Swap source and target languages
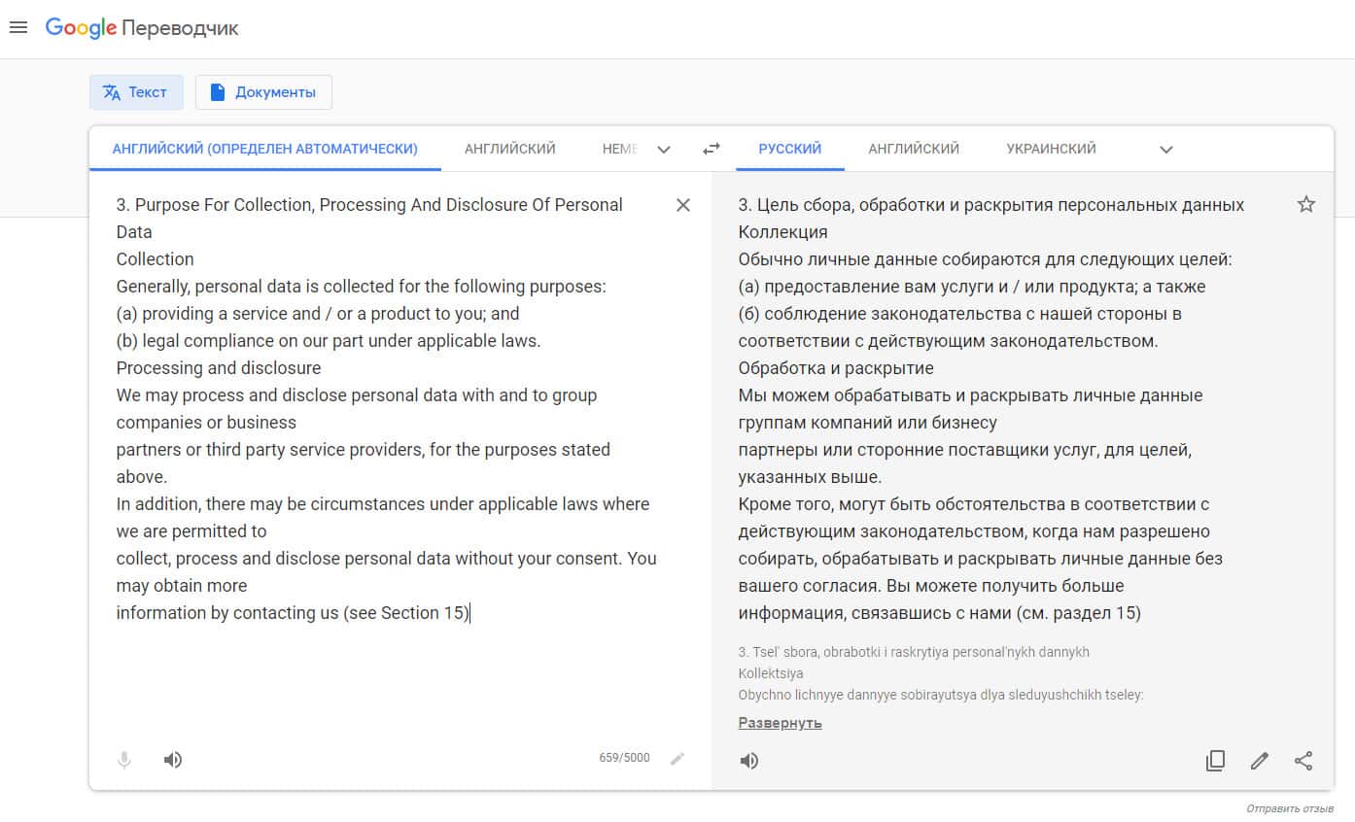Viewport: 1355px width, 822px height. click(x=712, y=149)
